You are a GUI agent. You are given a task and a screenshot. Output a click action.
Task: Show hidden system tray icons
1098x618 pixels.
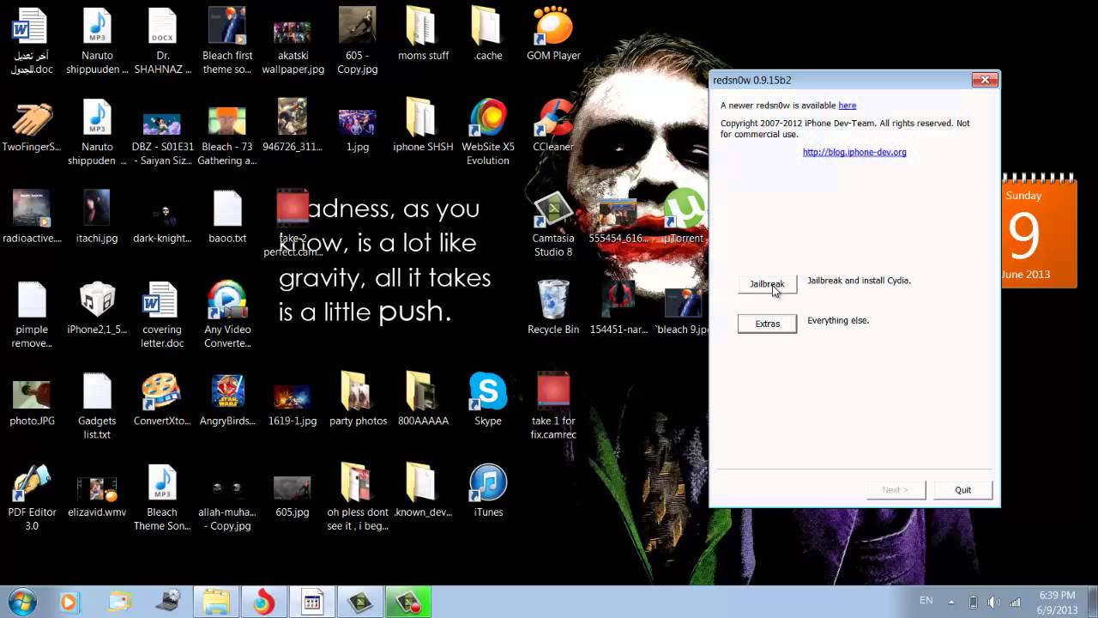[950, 602]
